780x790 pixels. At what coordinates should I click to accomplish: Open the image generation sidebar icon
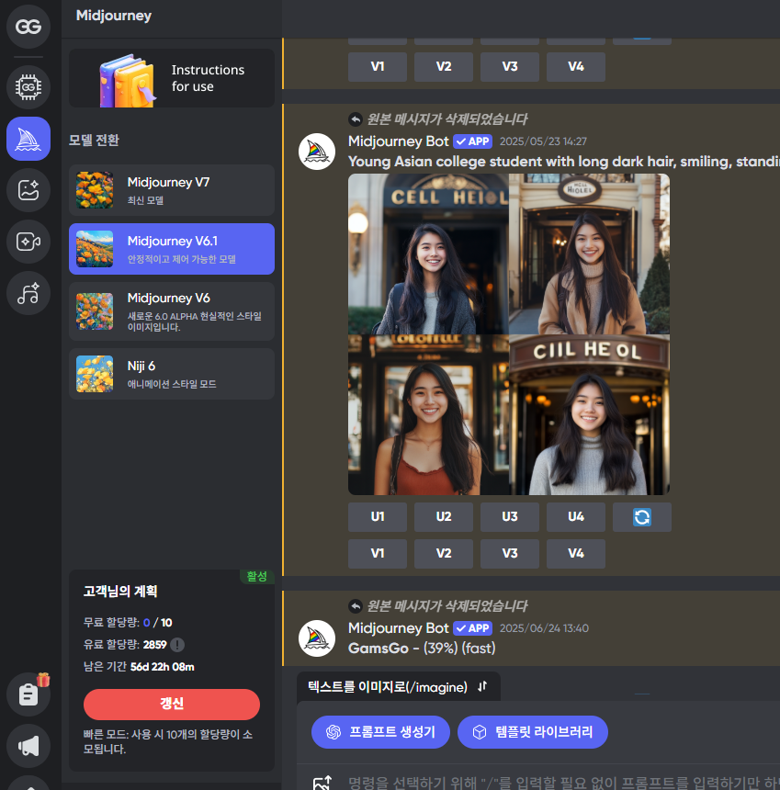(x=28, y=190)
